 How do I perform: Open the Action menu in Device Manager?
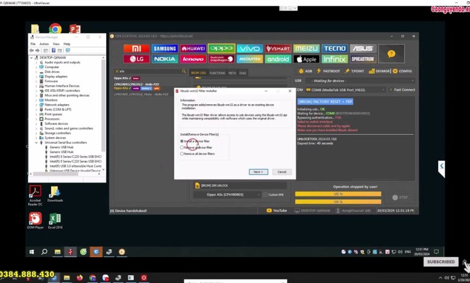point(44,44)
